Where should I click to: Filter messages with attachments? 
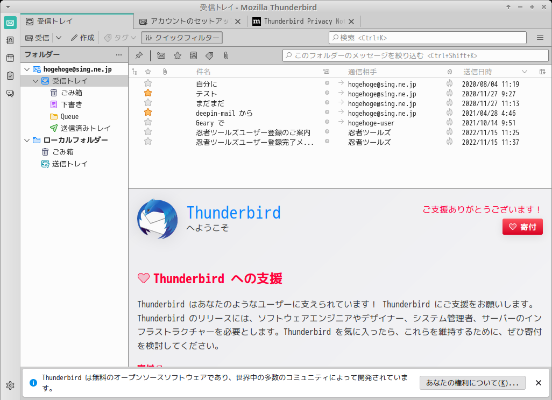[x=226, y=55]
